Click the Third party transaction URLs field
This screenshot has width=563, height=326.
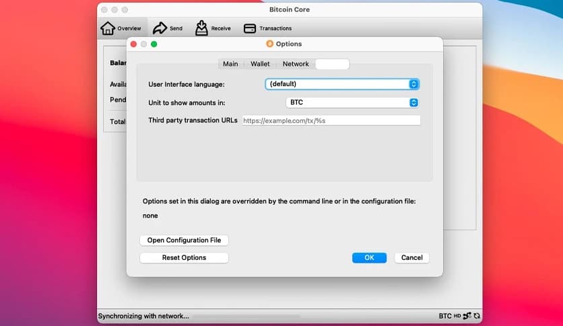331,121
